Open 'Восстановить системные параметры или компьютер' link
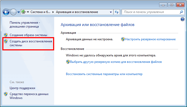Screen dimensions: 187x107 click(x=104, y=74)
